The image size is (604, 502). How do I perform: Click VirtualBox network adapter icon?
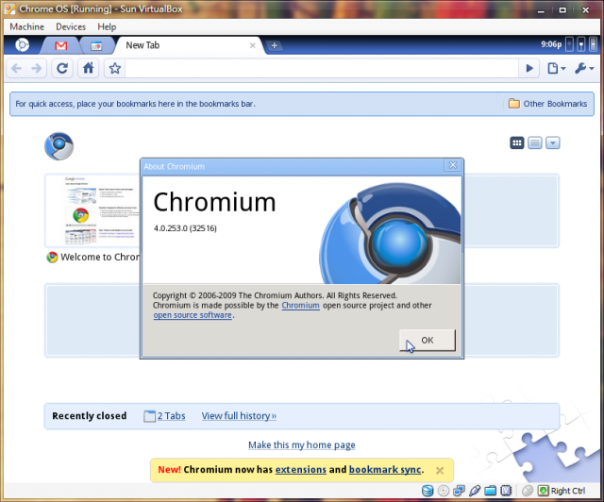point(459,491)
